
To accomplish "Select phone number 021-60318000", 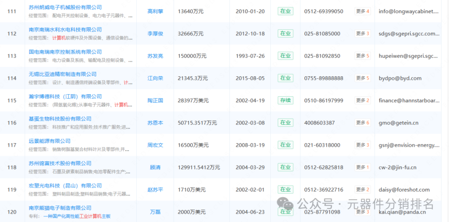I will point(322,145).
